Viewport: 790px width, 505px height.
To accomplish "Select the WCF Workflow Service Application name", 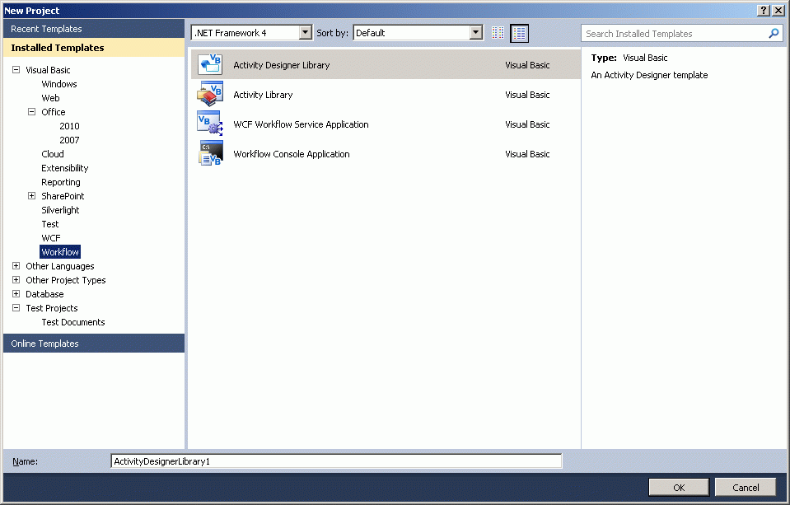I will [301, 124].
